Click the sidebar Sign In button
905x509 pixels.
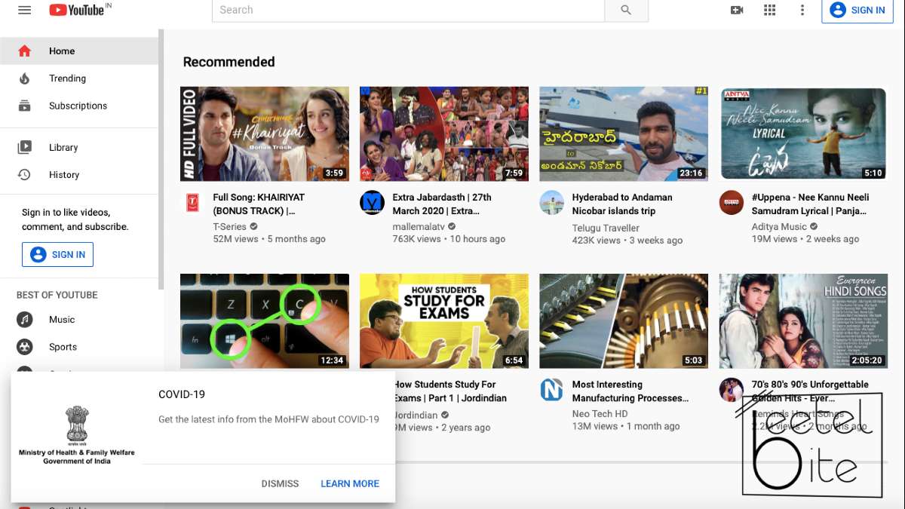(x=57, y=255)
